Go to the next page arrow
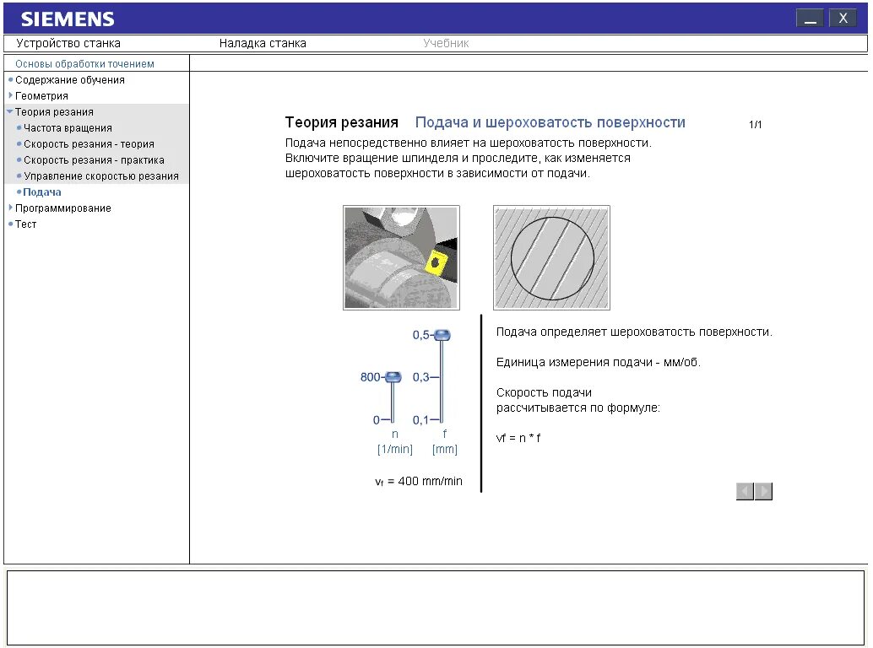This screenshot has height=648, width=873. click(x=763, y=491)
